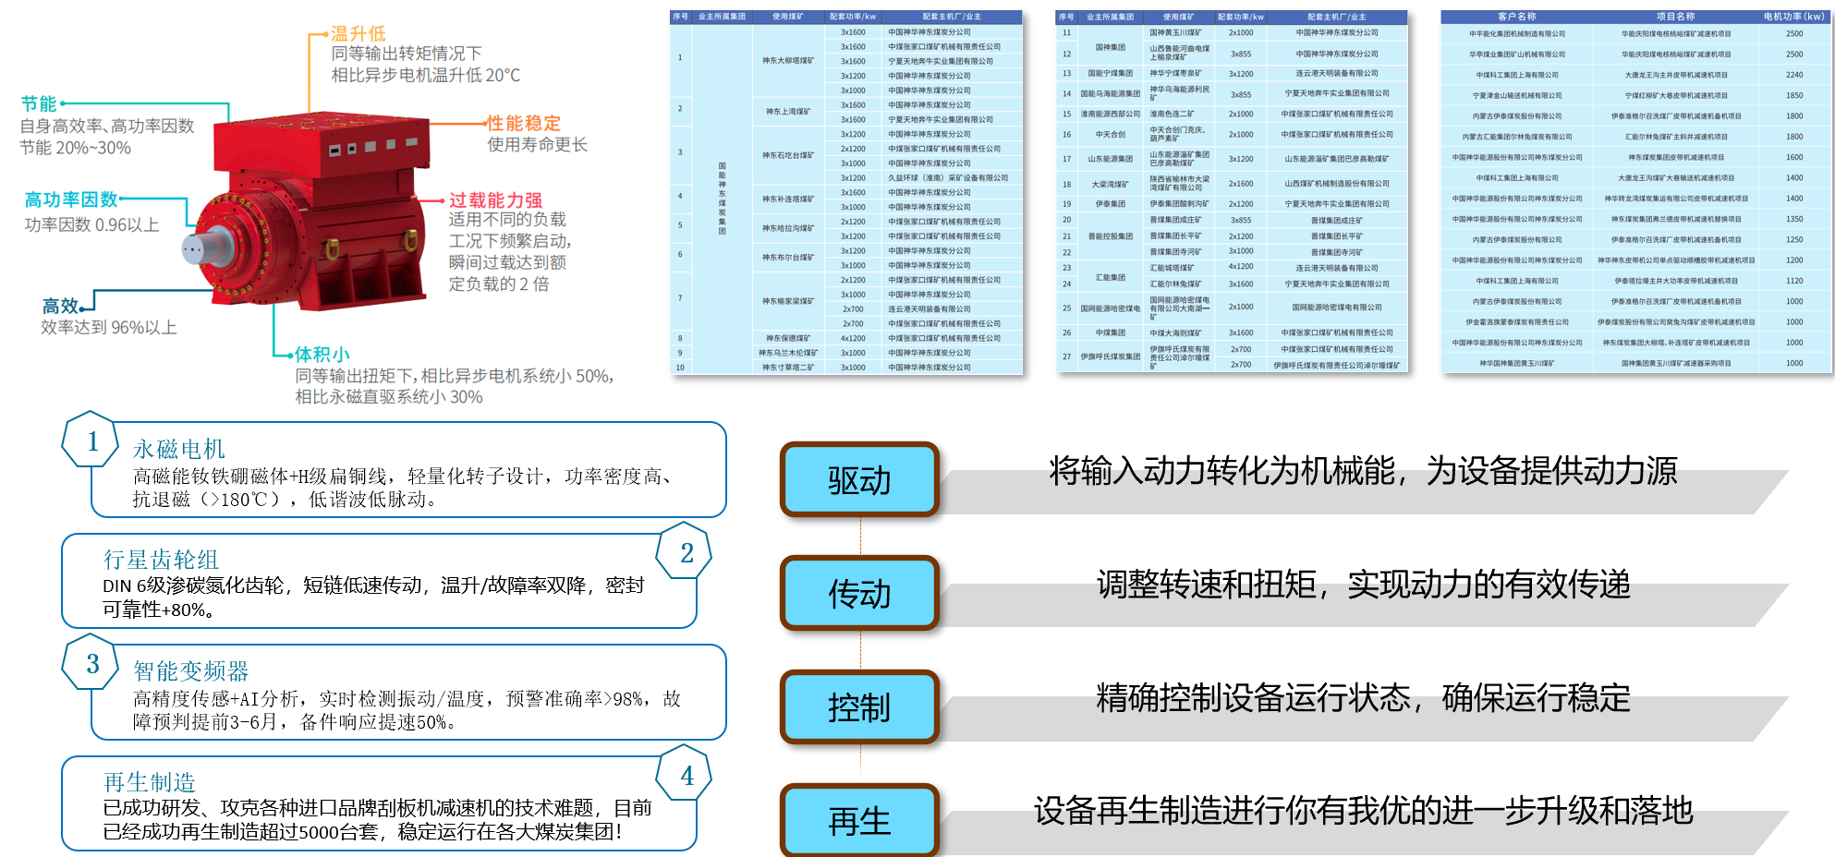Click the 1850 power value cell
The width and height of the screenshot is (1835, 857).
(1794, 95)
